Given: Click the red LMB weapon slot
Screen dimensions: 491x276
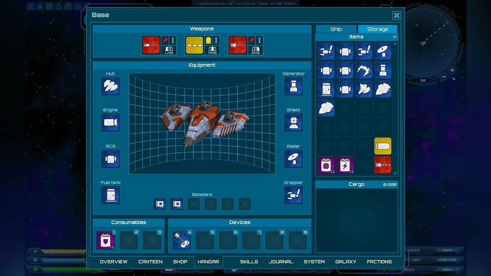Looking at the screenshot, I should coord(151,45).
